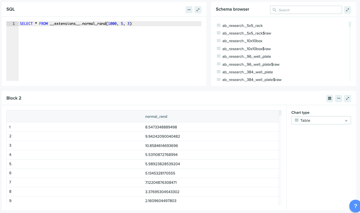Click the normal_rand column header

point(156,117)
